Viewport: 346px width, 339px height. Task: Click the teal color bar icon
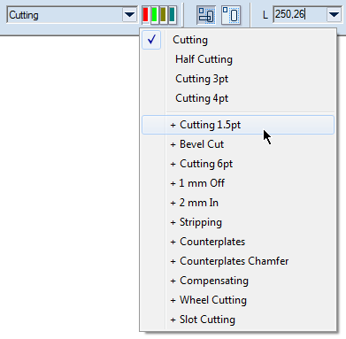pos(172,15)
